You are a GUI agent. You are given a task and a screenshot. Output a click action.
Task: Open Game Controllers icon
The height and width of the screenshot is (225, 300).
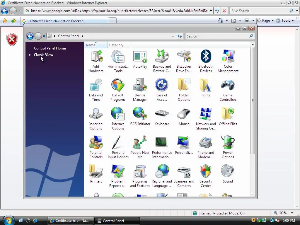click(x=228, y=90)
